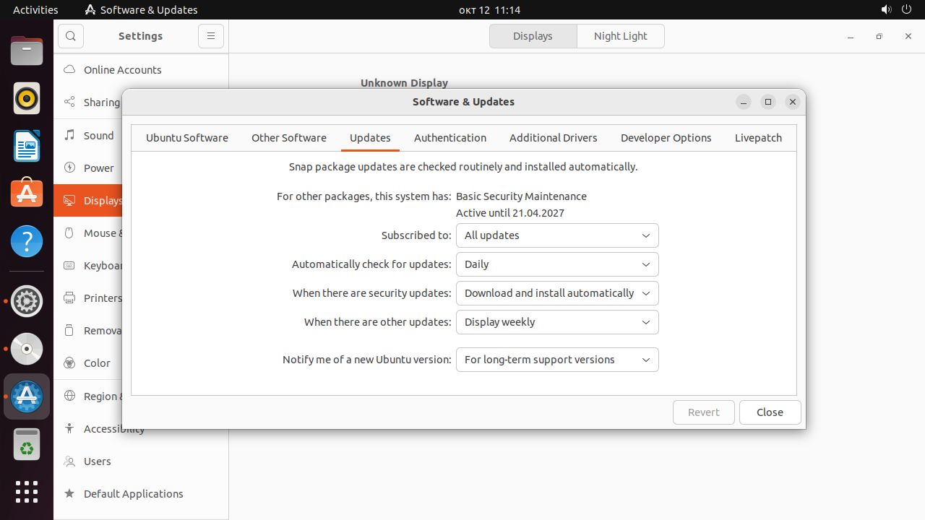Open Ubuntu Software store in the dock
Viewport: 925px width, 520px height.
(x=27, y=194)
